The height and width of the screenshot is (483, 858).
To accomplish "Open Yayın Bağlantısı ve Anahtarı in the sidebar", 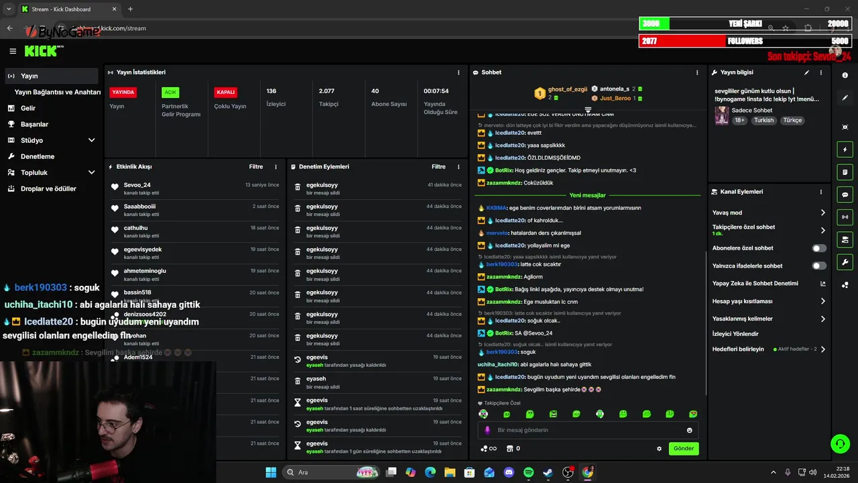I will (x=58, y=92).
